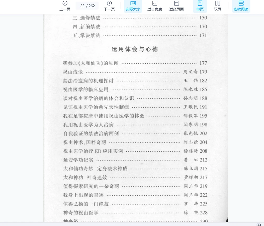Image resolution: width=264 pixels, height=226 pixels.
Task: Choose fit width view (适合宽度)
Action: click(154, 6)
